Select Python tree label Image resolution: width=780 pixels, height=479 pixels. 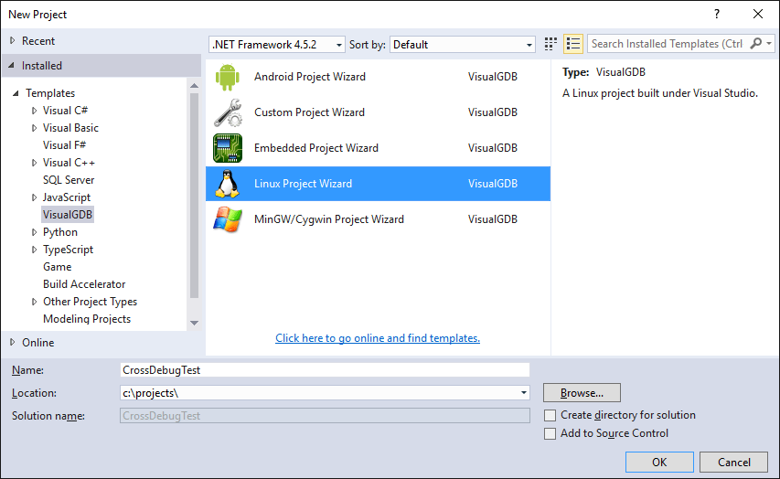tap(60, 232)
